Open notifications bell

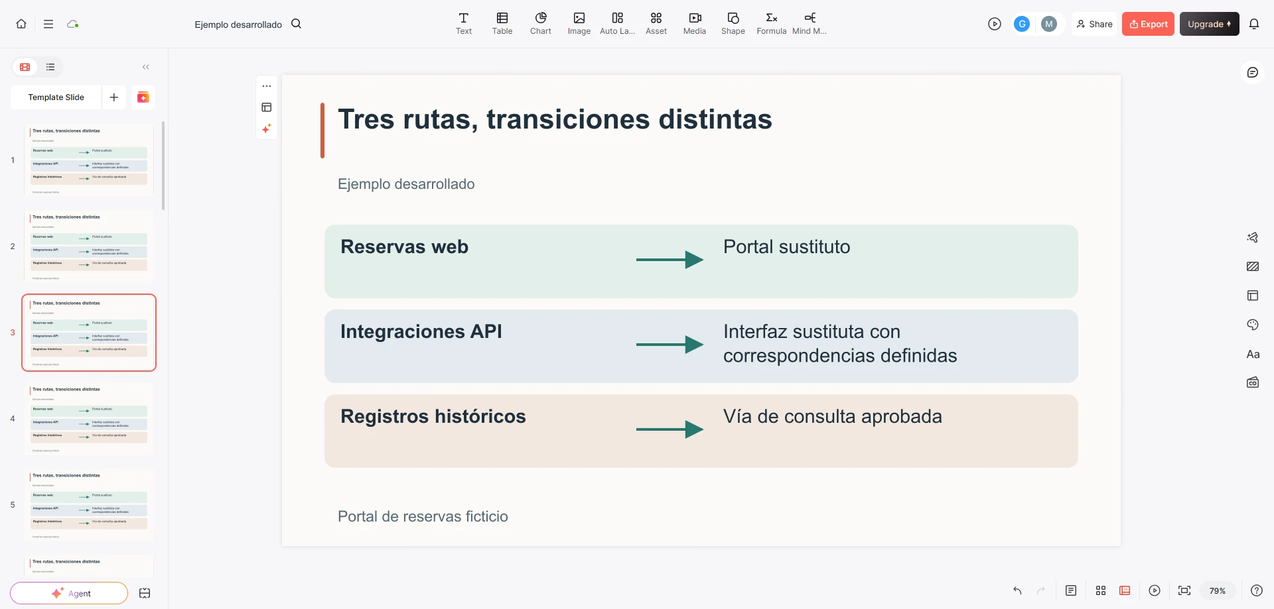1254,24
